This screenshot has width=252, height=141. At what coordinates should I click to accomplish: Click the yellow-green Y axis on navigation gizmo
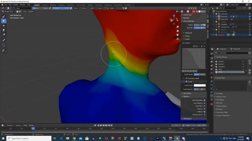click(171, 20)
